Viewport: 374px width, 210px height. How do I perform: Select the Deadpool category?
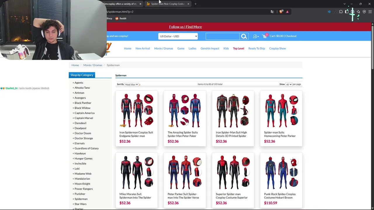pyautogui.click(x=80, y=128)
